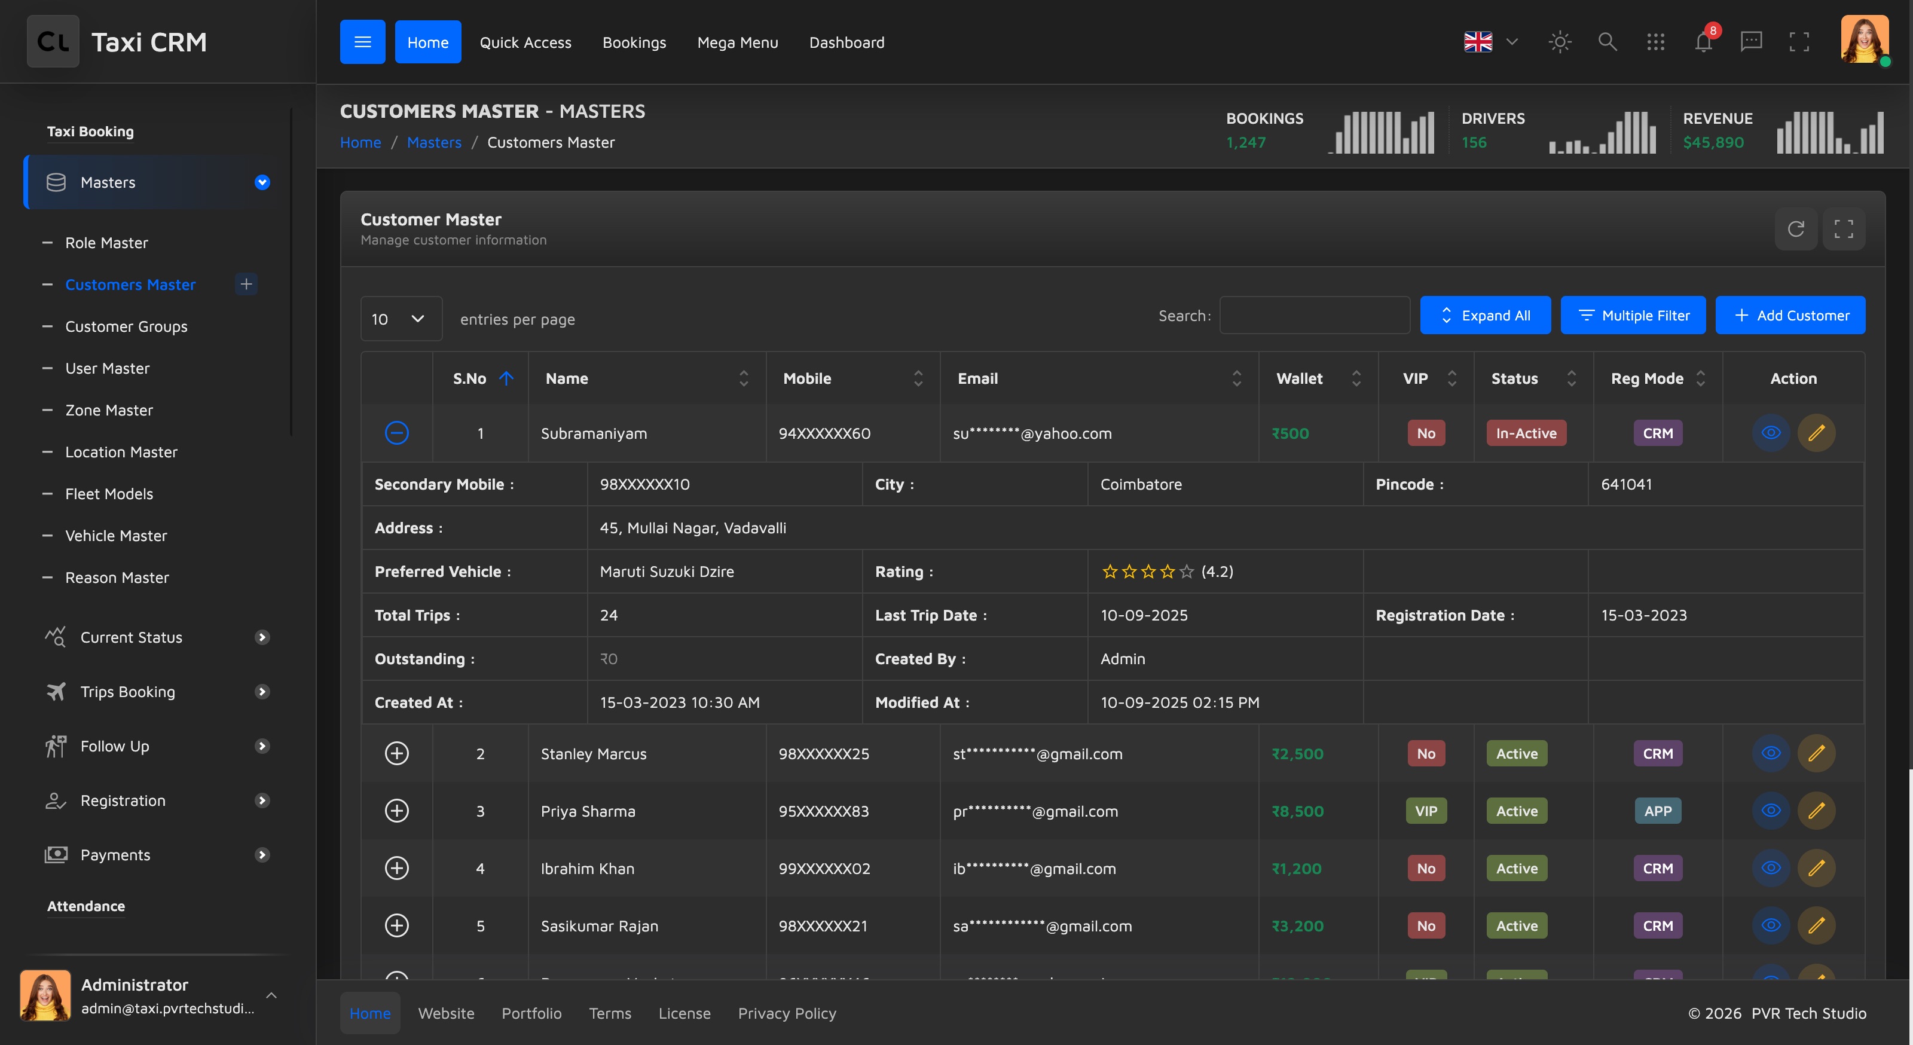Expand the Follow Up section arrow
The width and height of the screenshot is (1913, 1045).
click(x=262, y=745)
